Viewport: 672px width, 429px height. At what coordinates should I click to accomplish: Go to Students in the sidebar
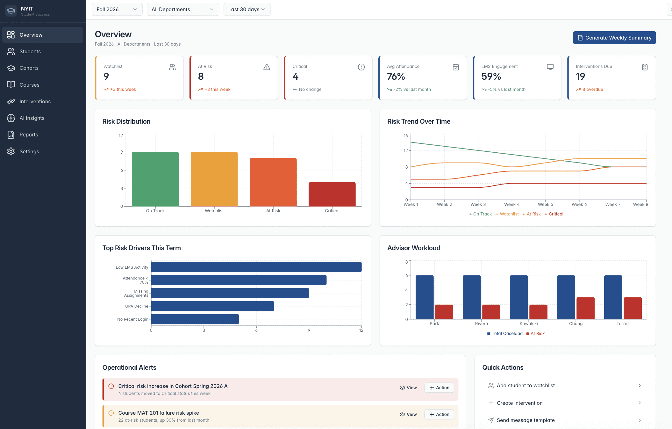(30, 51)
